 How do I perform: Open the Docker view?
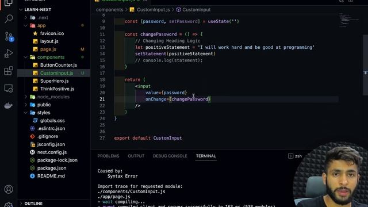pyautogui.click(x=9, y=106)
